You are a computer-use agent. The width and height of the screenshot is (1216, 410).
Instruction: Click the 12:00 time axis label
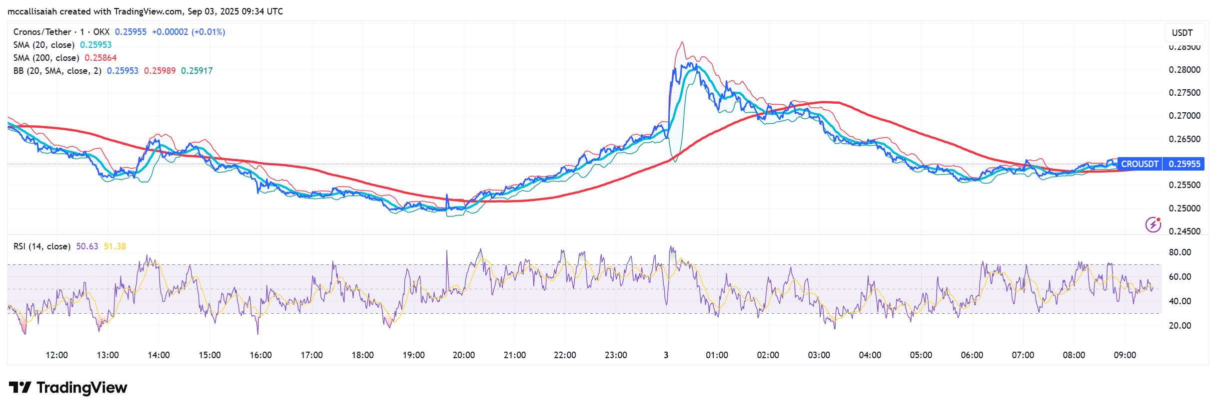click(56, 355)
